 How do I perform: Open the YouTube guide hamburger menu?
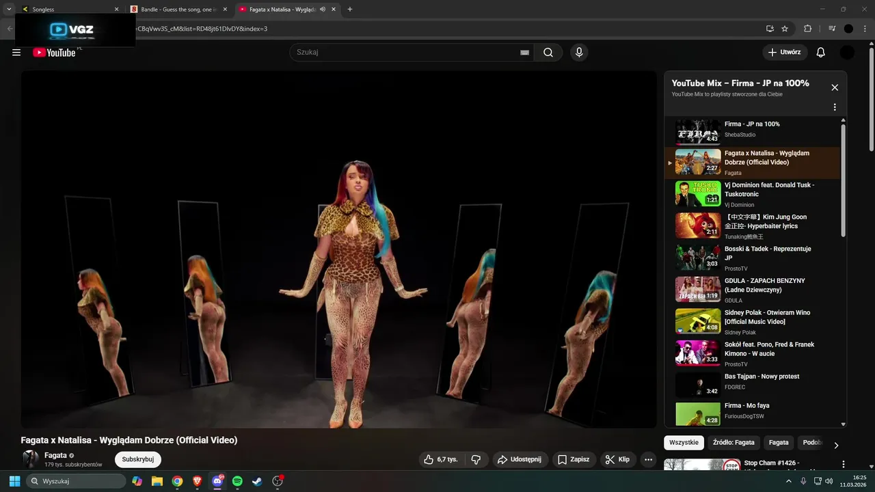coord(16,53)
